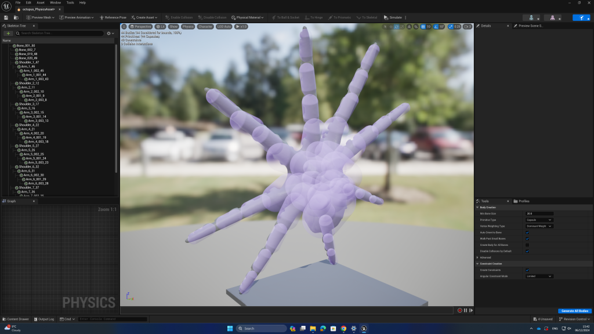Screen dimensions: 594x334
Task: Toggle scale snapping icon
Action: (450, 27)
